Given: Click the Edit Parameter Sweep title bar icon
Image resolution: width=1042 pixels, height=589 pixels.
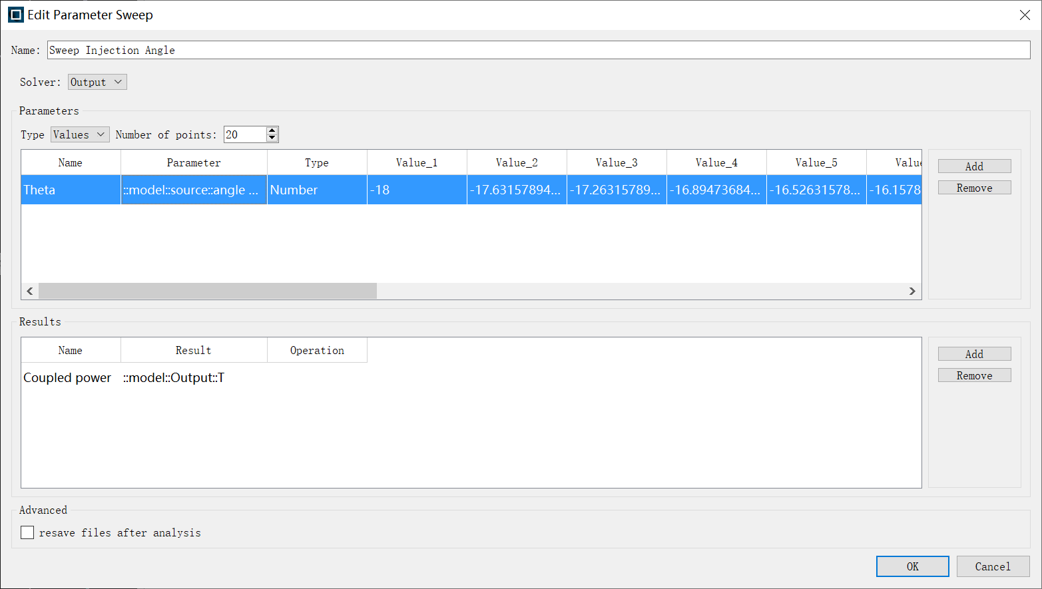Looking at the screenshot, I should point(15,15).
